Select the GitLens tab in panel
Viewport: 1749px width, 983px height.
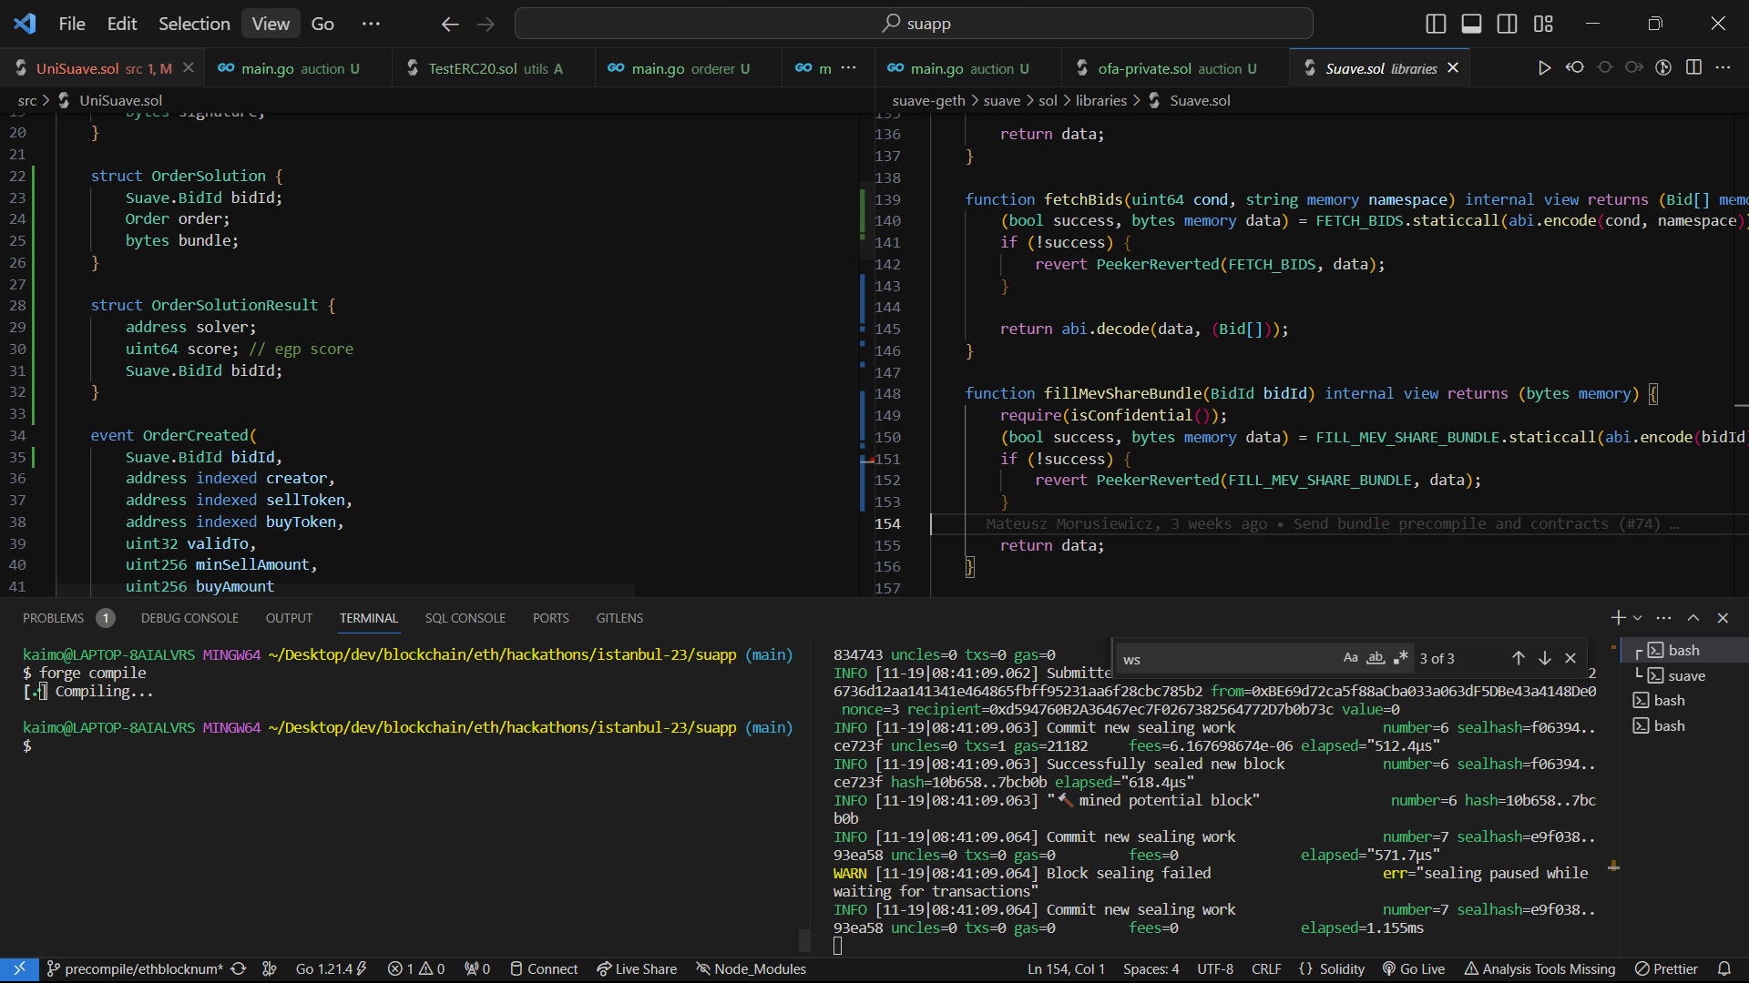point(619,619)
